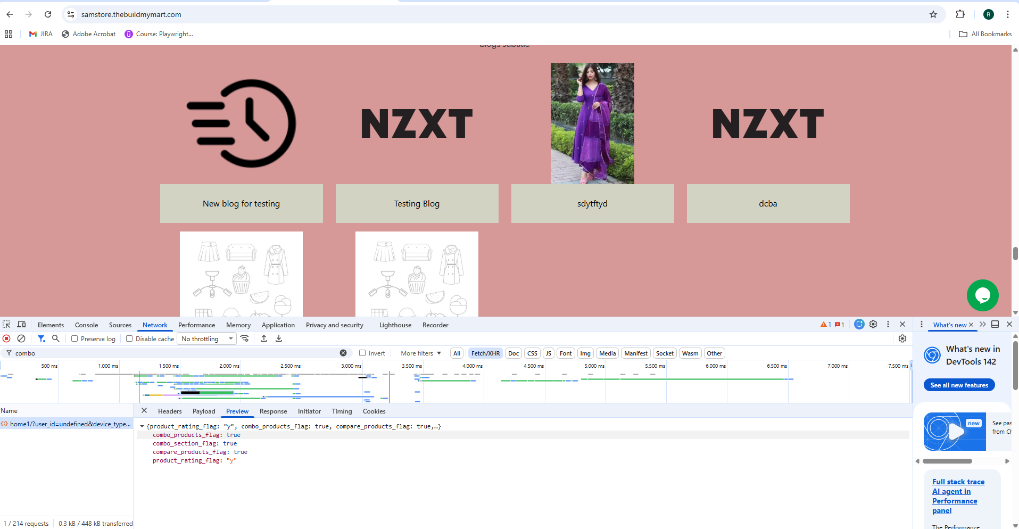Open the Sources tab
Viewport: 1019px width, 529px height.
click(120, 325)
